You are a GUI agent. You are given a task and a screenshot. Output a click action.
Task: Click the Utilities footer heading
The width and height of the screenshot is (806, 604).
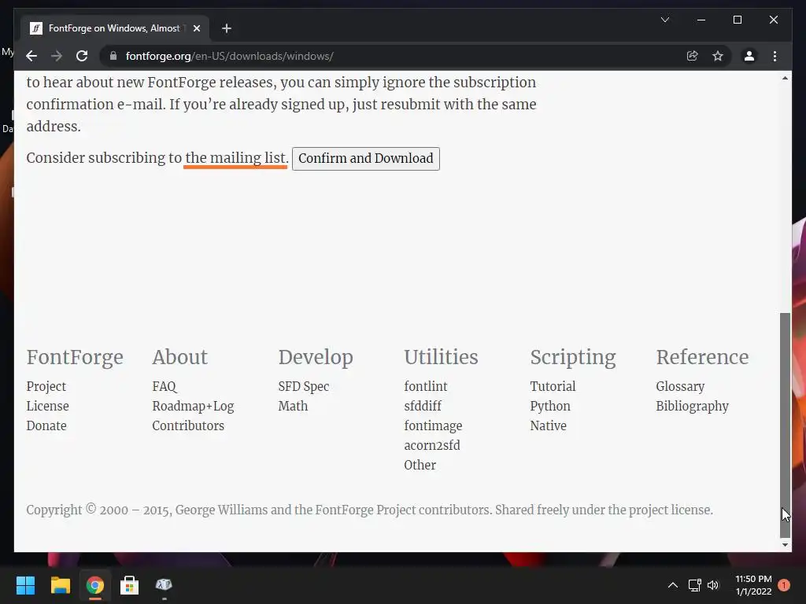pos(441,358)
